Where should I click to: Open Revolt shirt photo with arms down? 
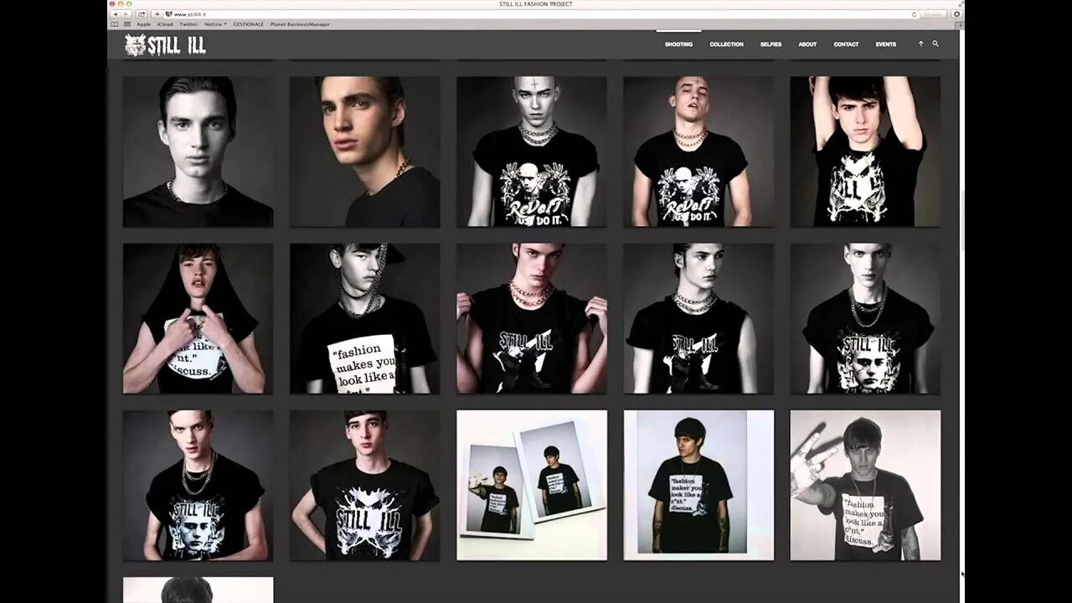[x=532, y=152]
